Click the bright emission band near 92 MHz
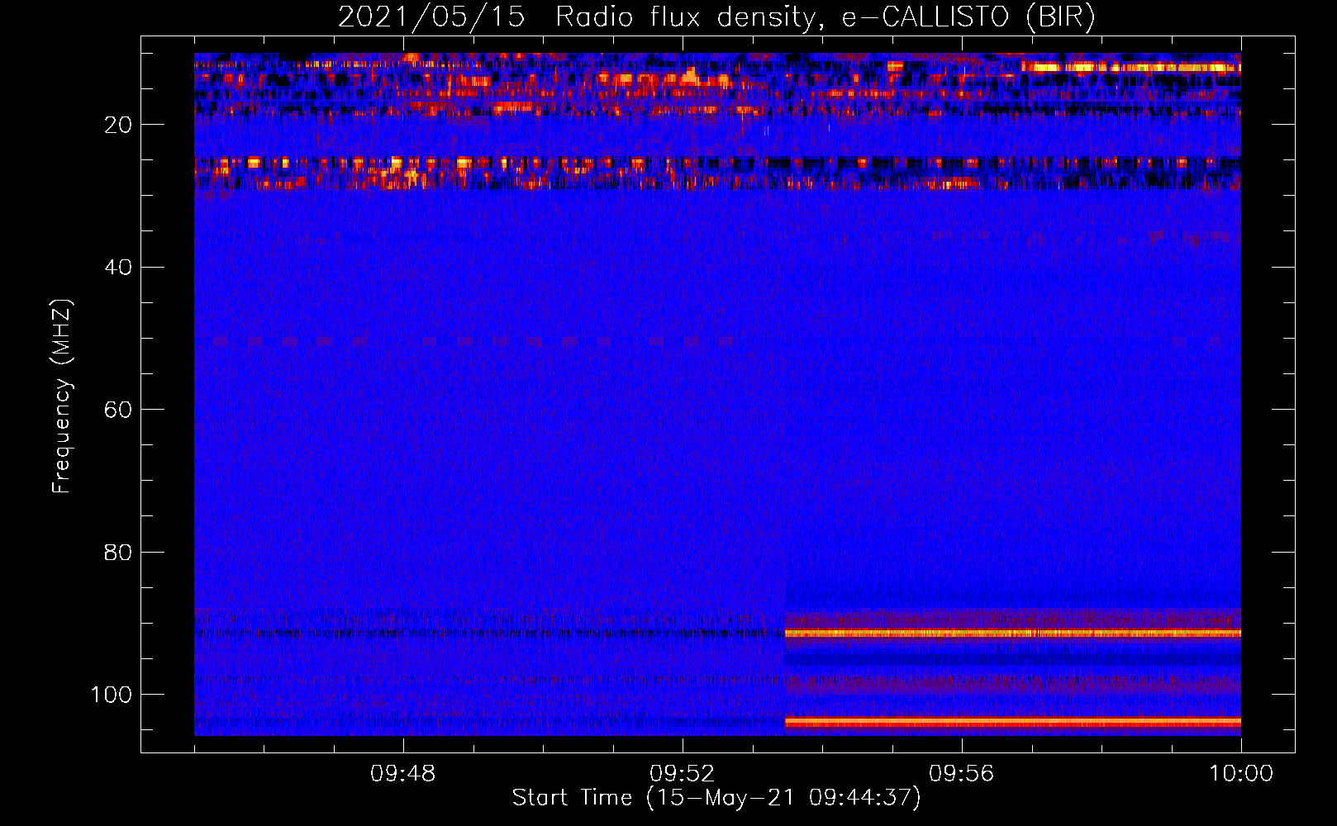The image size is (1337, 826). click(x=1012, y=634)
